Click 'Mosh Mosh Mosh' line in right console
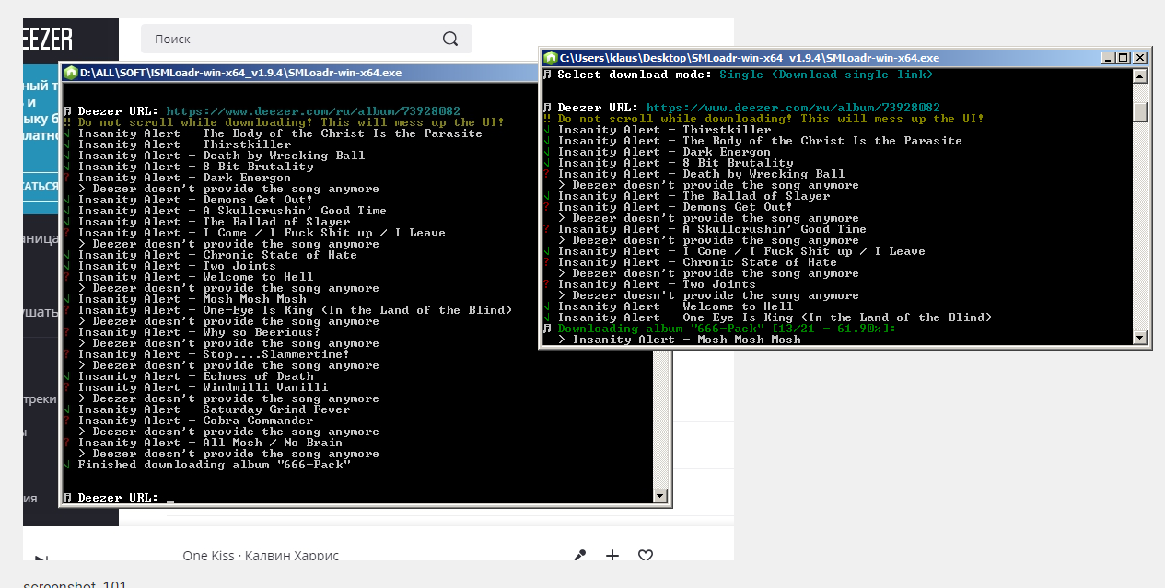The height and width of the screenshot is (588, 1165). pos(686,340)
